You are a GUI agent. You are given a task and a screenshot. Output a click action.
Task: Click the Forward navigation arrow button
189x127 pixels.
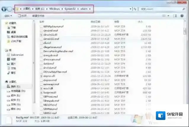pyautogui.click(x=10, y=9)
